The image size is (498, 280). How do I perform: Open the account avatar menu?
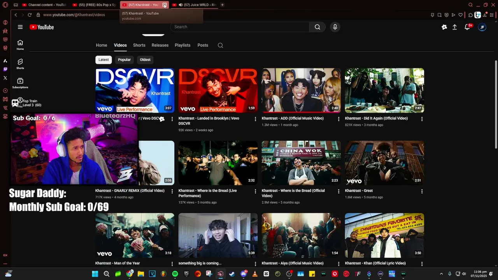[482, 27]
